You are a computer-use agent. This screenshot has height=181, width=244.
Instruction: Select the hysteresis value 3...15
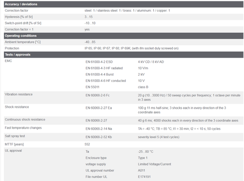[x=88, y=17]
